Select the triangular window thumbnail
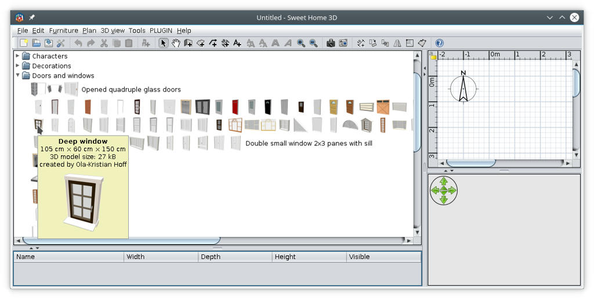594x299 pixels. 300,125
